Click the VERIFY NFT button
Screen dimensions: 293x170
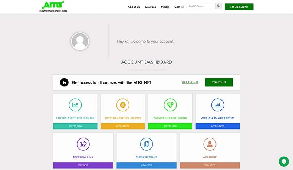pos(219,82)
